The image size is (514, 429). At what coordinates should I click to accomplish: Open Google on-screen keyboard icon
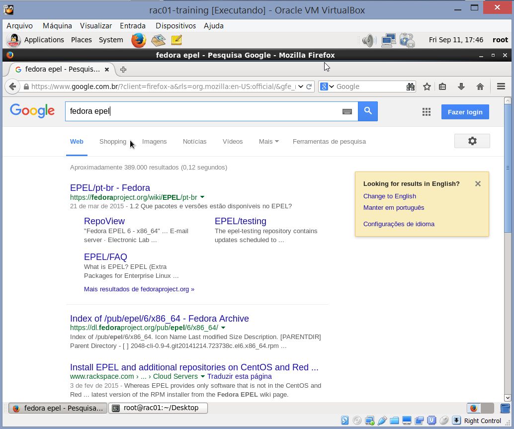coord(347,111)
